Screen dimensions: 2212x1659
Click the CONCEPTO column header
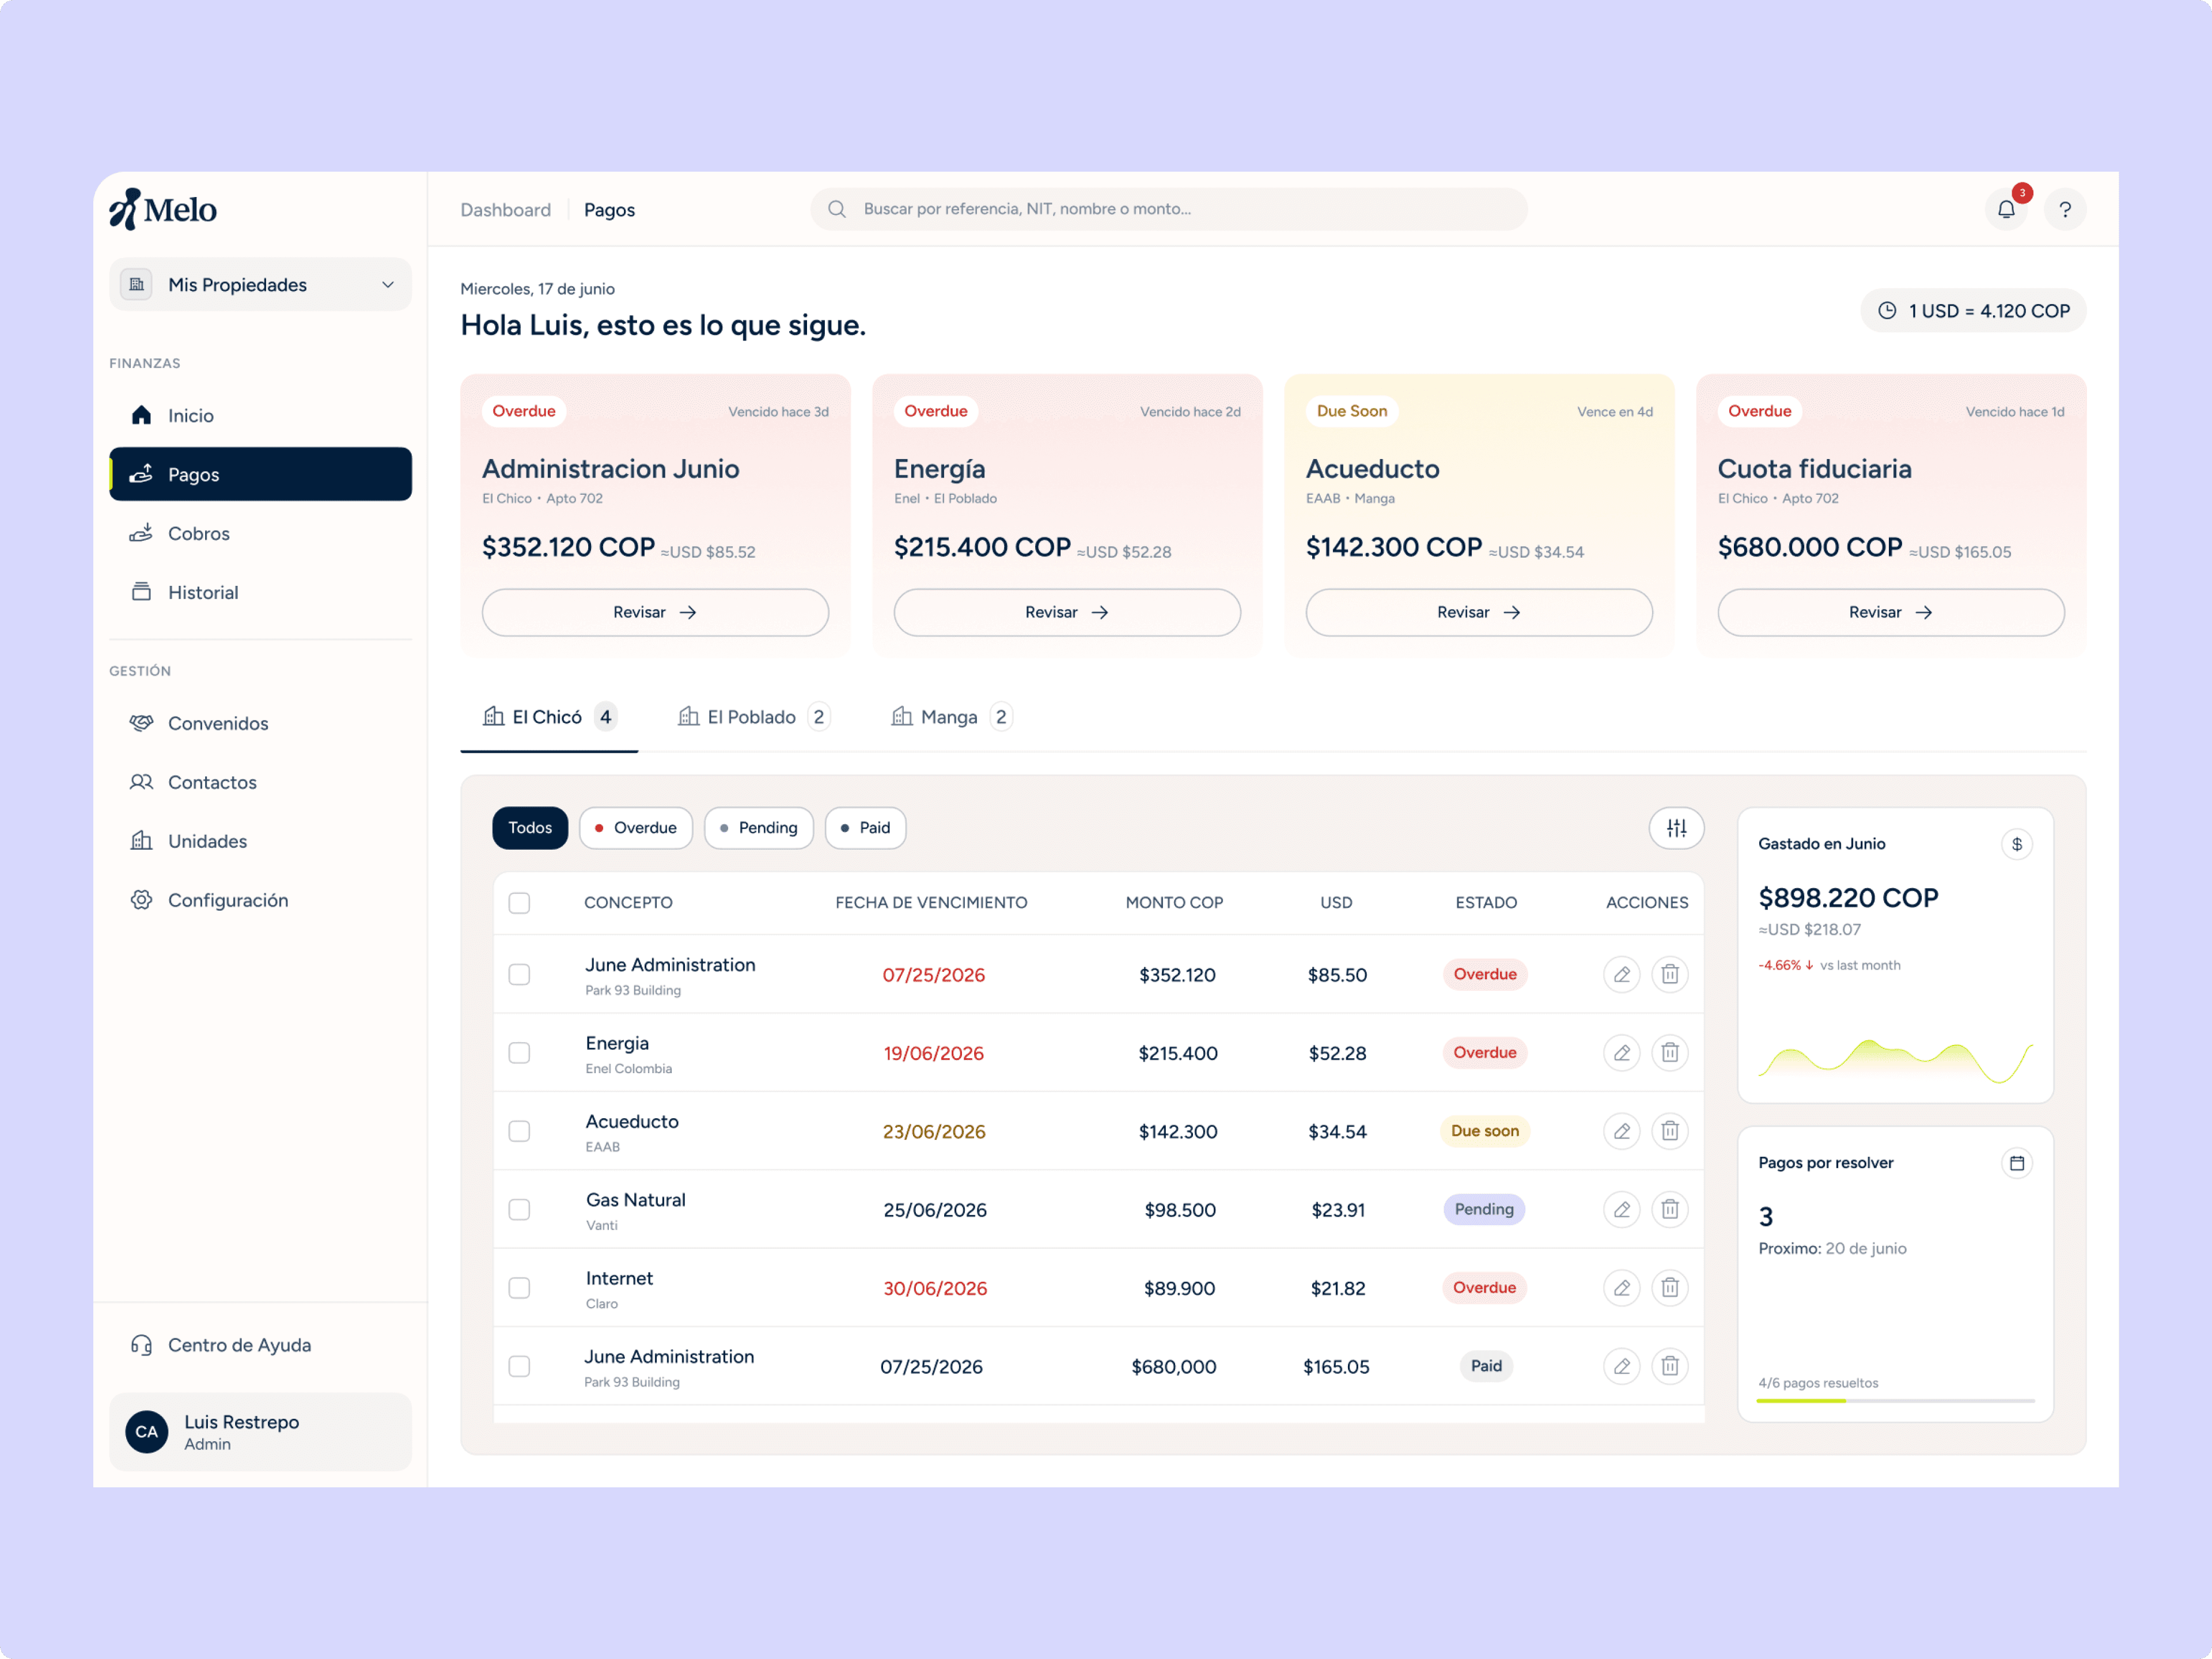(x=628, y=903)
